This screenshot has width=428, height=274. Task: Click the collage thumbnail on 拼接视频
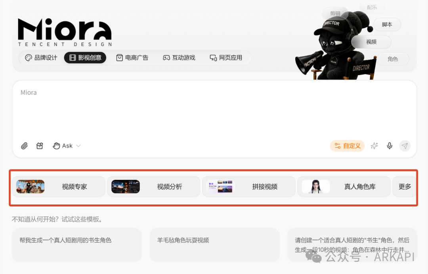click(221, 187)
